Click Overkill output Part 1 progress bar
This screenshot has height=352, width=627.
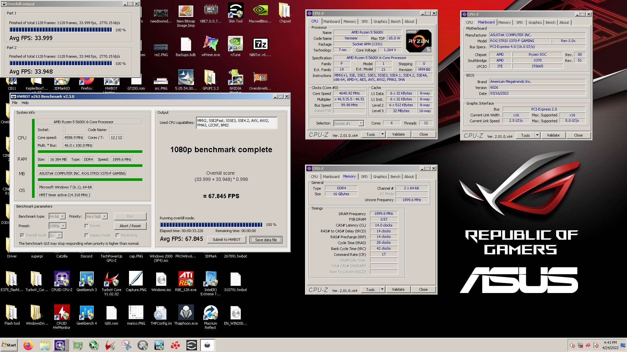pos(61,30)
